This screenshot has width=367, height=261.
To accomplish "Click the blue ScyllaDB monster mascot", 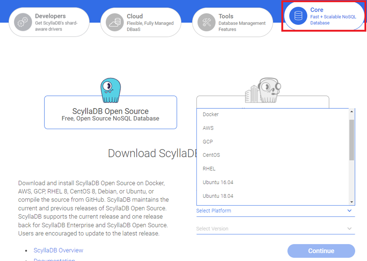I will (x=110, y=90).
